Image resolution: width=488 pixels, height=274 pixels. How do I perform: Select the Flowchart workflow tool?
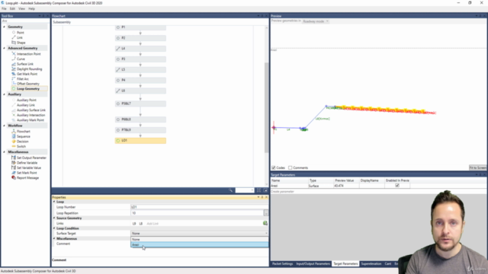24,132
